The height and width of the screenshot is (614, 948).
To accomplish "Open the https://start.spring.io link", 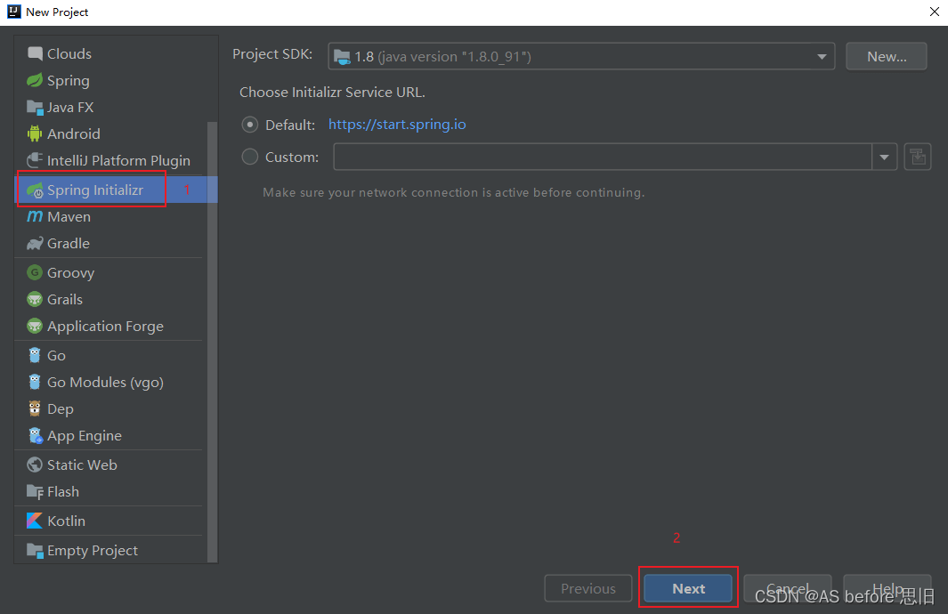I will click(397, 125).
